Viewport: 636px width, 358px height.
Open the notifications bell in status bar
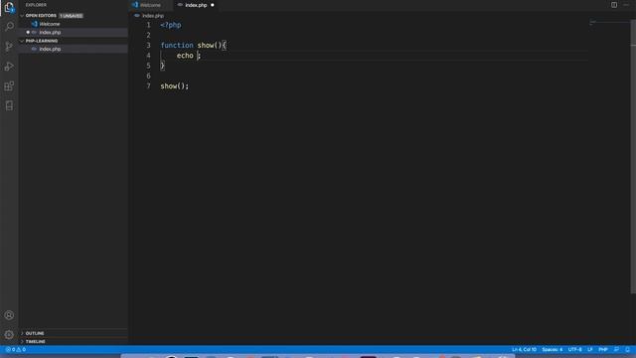[x=627, y=349]
